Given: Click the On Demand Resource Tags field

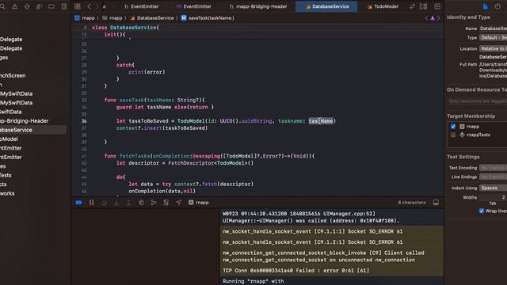Looking at the screenshot, I should click(x=477, y=101).
